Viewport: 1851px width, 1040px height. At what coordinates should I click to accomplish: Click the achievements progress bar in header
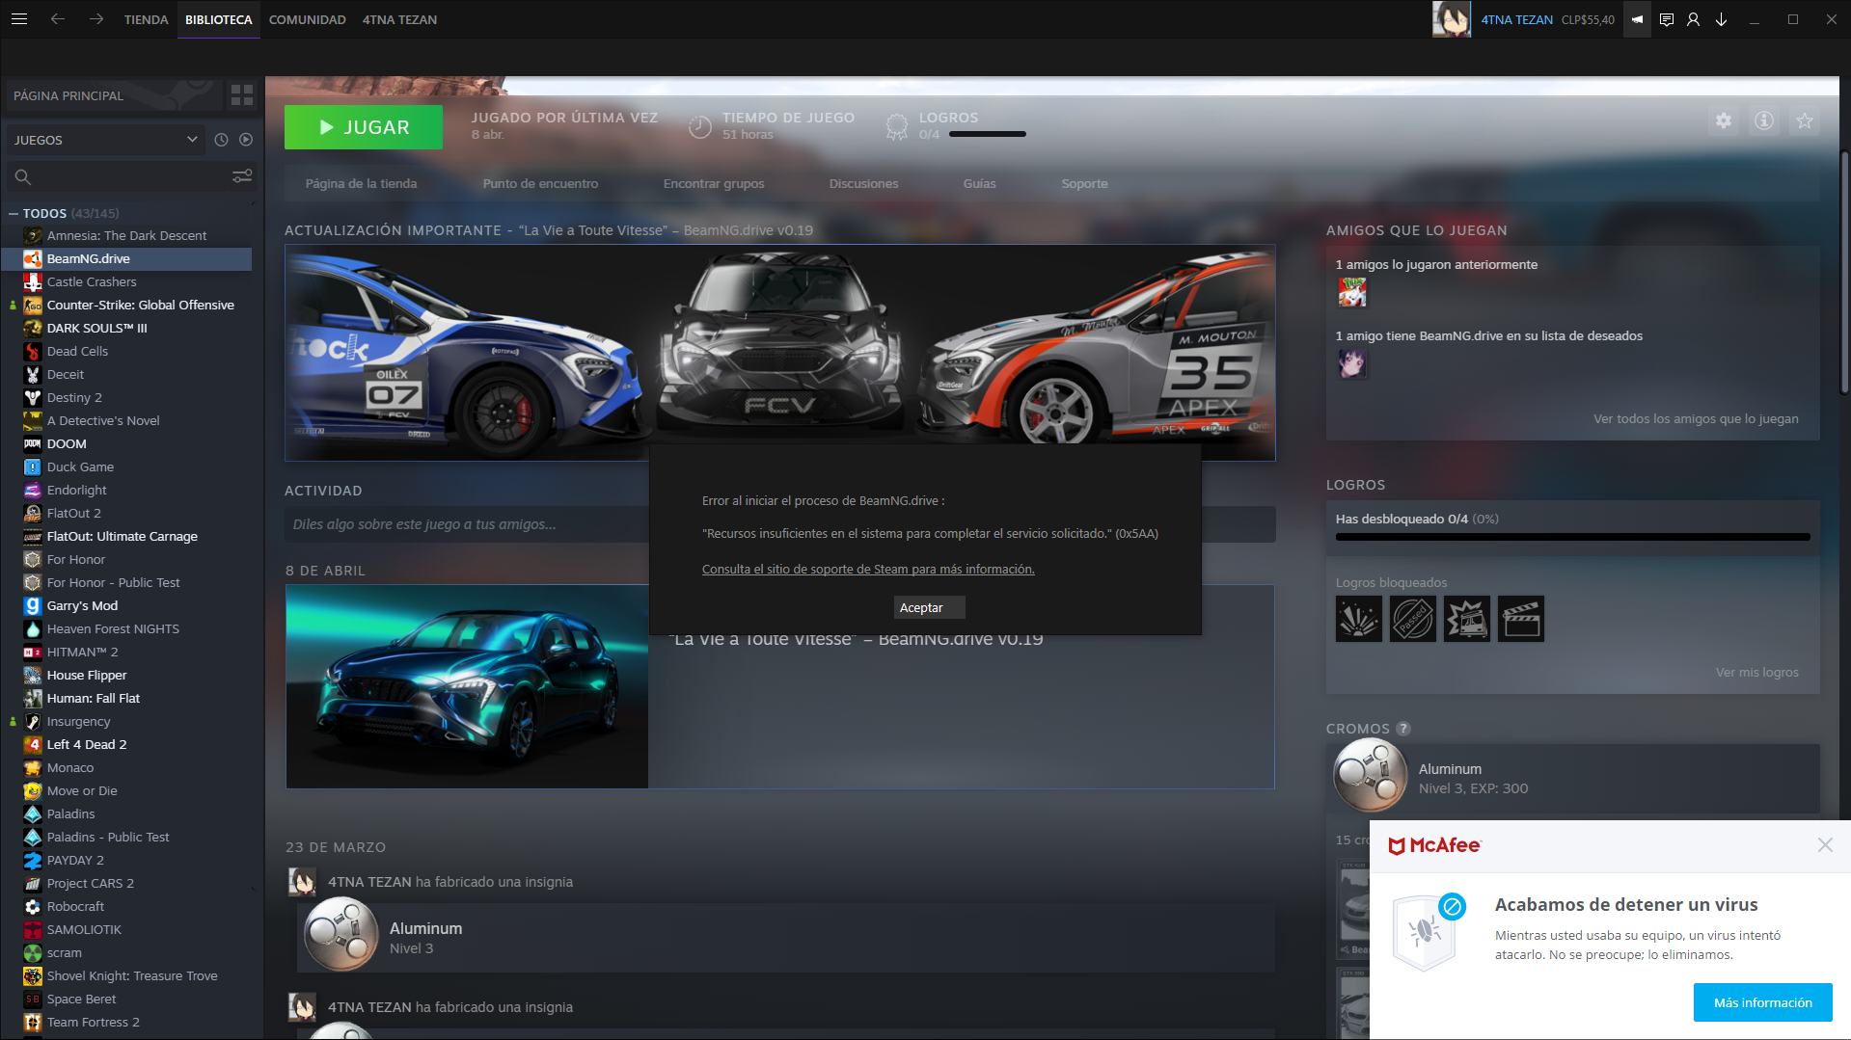coord(988,134)
